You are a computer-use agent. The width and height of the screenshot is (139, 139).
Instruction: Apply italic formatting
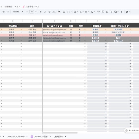(45, 12)
